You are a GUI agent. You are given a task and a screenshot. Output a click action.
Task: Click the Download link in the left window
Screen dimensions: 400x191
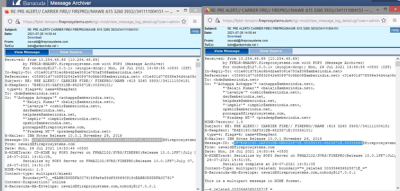[x=34, y=37]
